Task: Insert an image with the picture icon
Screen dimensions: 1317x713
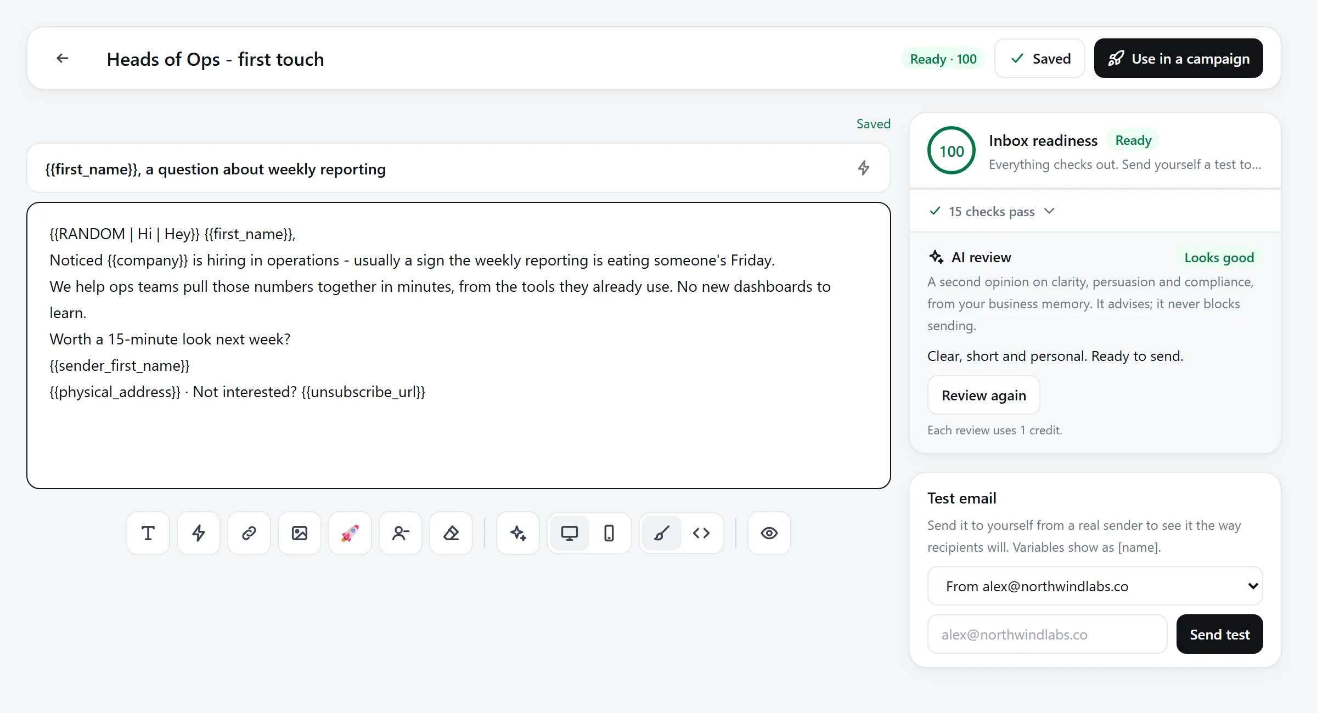Action: pyautogui.click(x=300, y=533)
